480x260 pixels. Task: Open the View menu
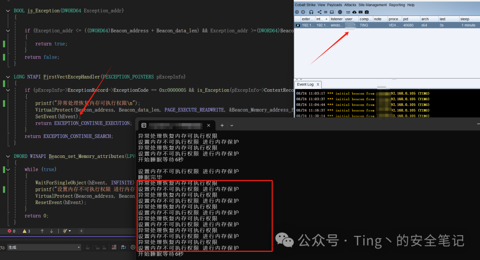click(321, 5)
